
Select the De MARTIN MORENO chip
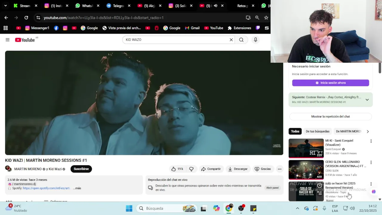tap(348, 131)
